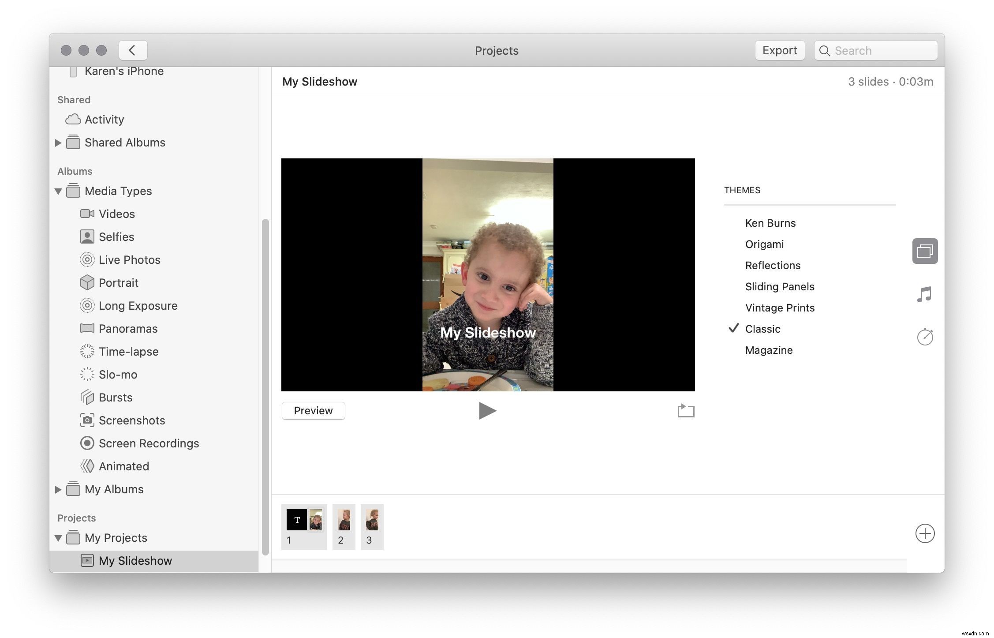Select the Vintage Prints theme option
This screenshot has width=994, height=638.
click(x=780, y=308)
